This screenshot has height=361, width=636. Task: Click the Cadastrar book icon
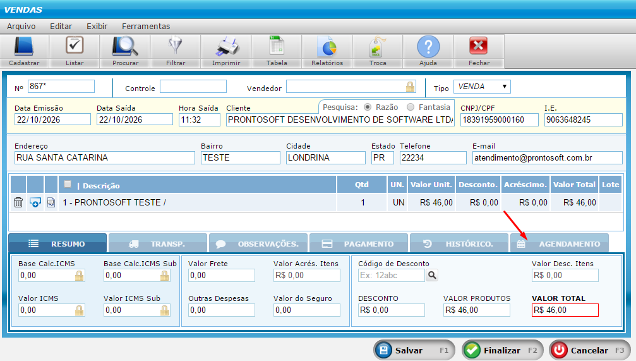point(24,46)
